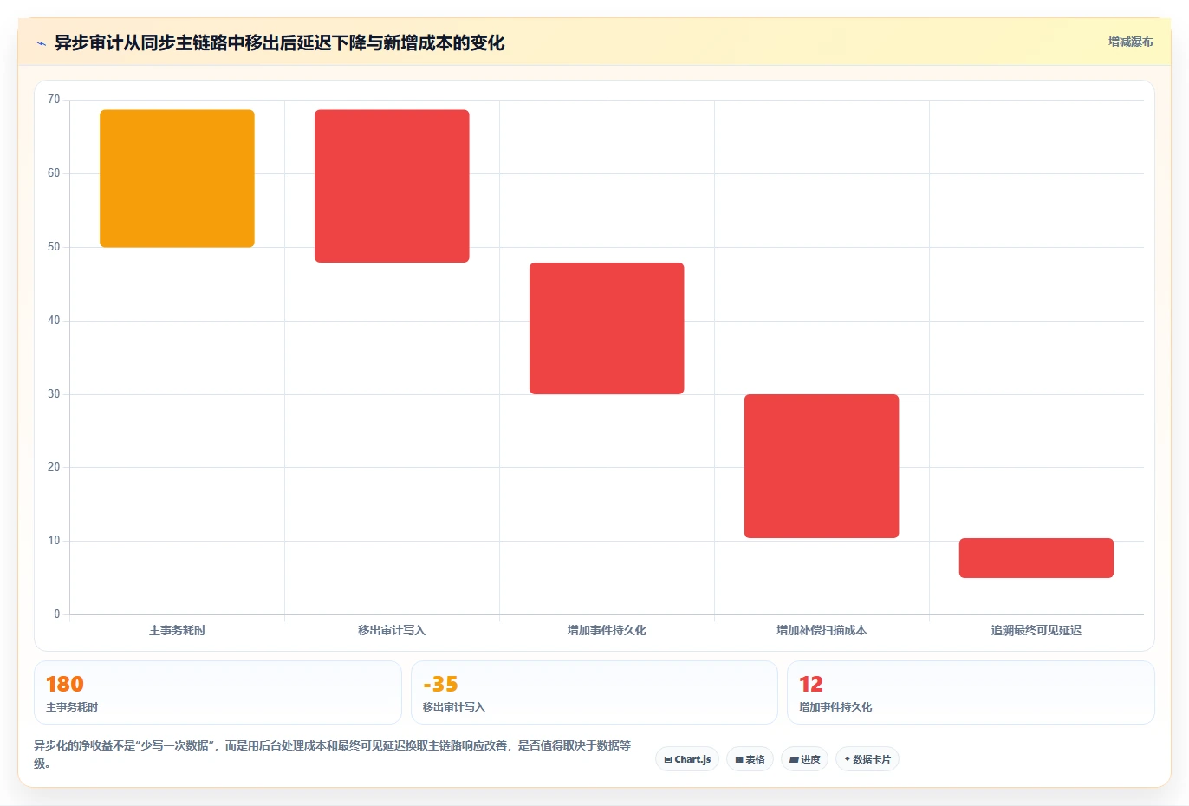
Task: Click the 主事务耗时 axis label
Action: click(x=177, y=630)
